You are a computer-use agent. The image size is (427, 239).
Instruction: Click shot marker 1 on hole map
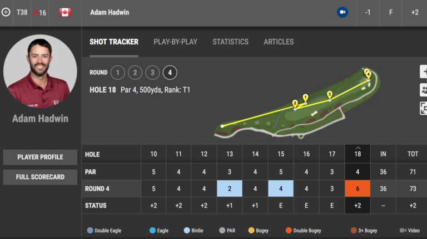tap(305, 98)
